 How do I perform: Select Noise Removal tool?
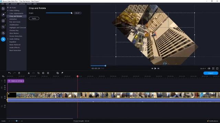tap(15, 45)
